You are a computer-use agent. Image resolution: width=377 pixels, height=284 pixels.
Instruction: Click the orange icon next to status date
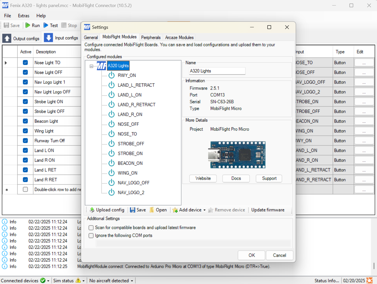click(369, 280)
